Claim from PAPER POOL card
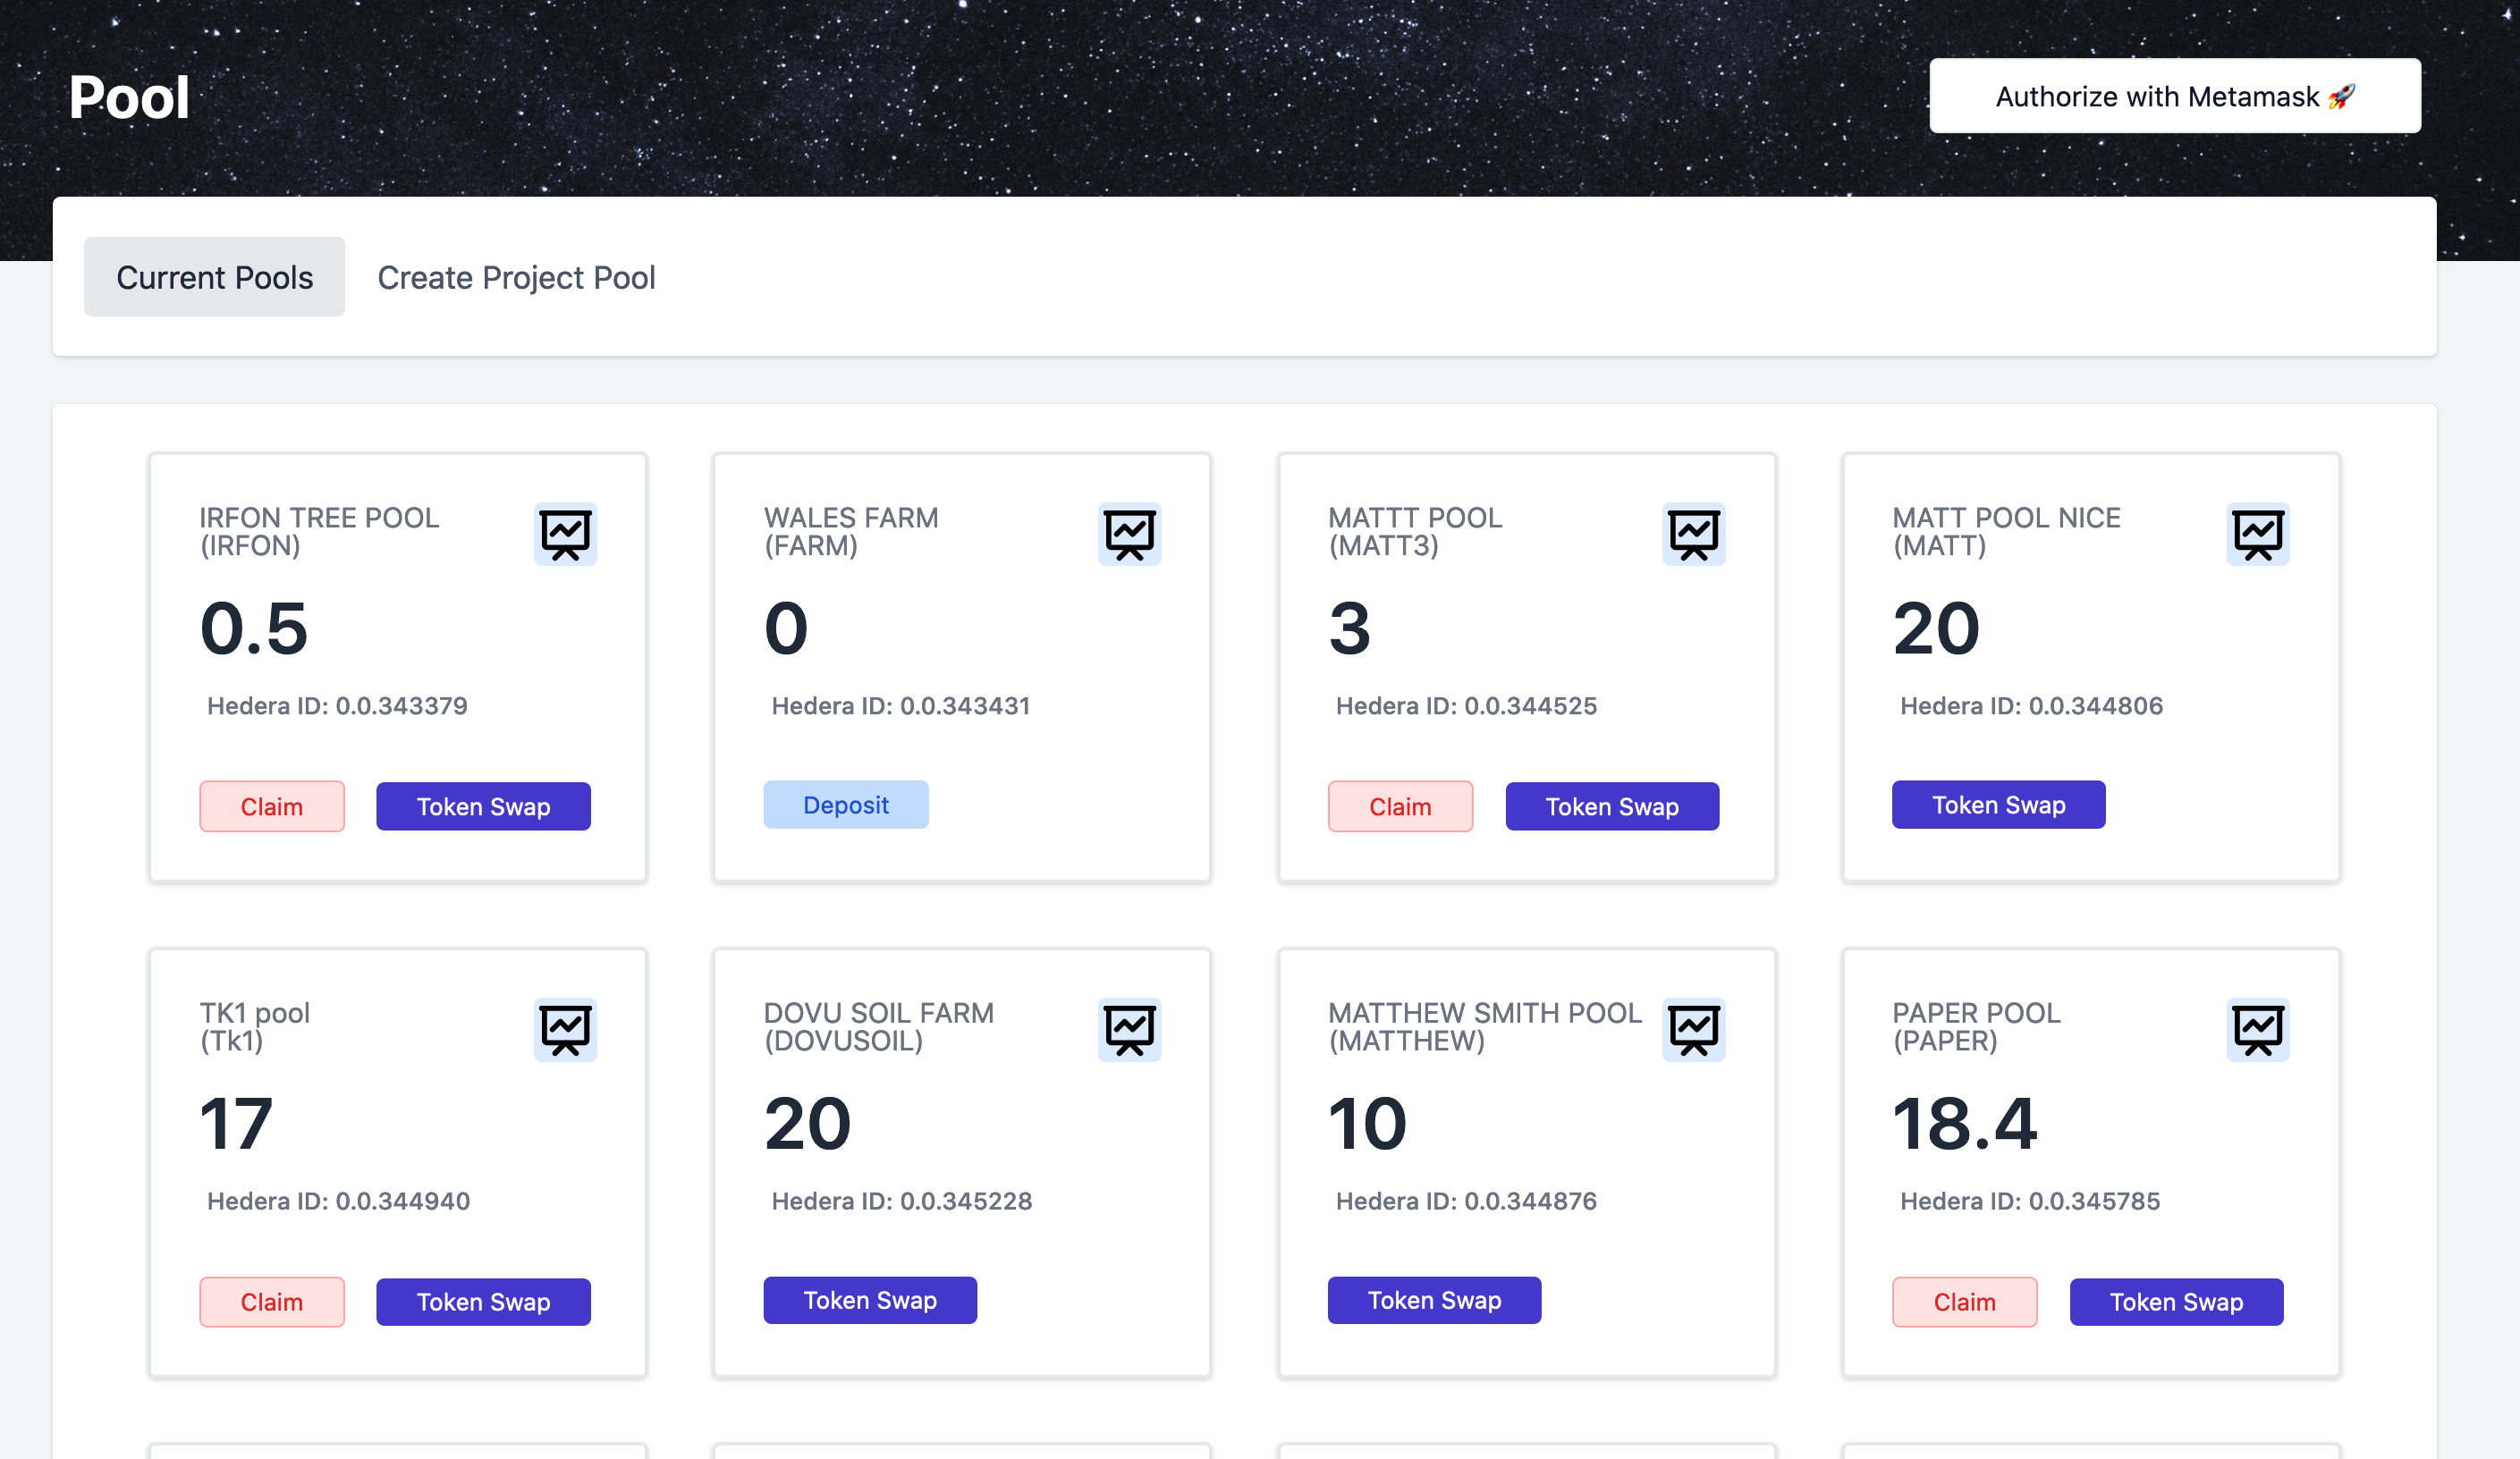The image size is (2520, 1459). pos(1963,1301)
